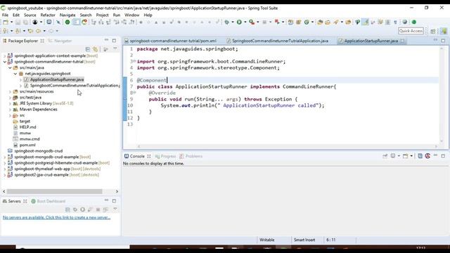Expand springboot-application-context-example project
This screenshot has width=450, height=253.
(x=5, y=56)
